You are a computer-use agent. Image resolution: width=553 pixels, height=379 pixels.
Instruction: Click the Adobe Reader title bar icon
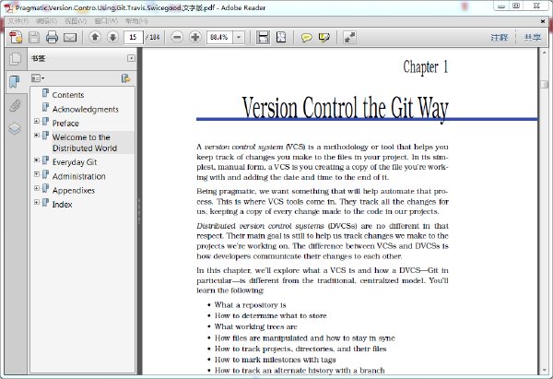pos(8,7)
